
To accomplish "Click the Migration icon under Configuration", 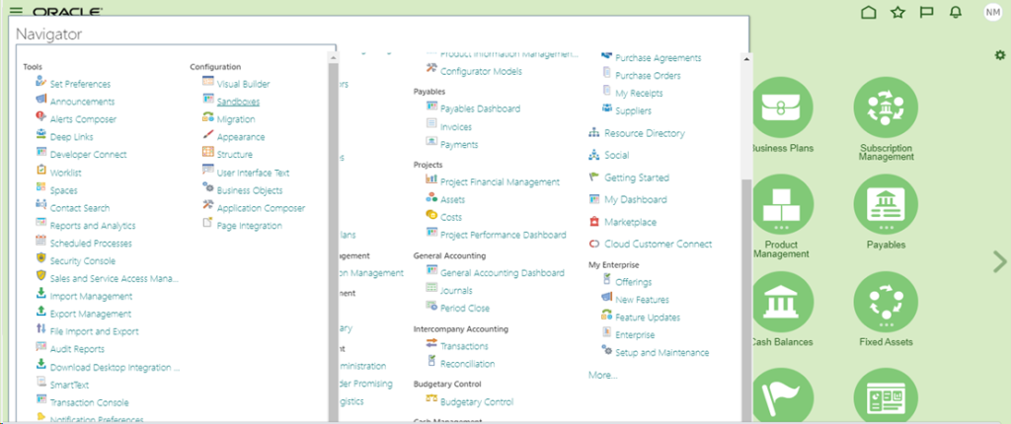I will point(207,118).
